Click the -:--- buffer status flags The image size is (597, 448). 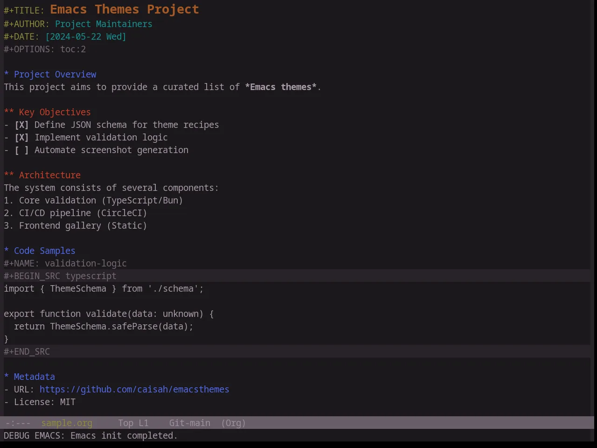(18, 423)
